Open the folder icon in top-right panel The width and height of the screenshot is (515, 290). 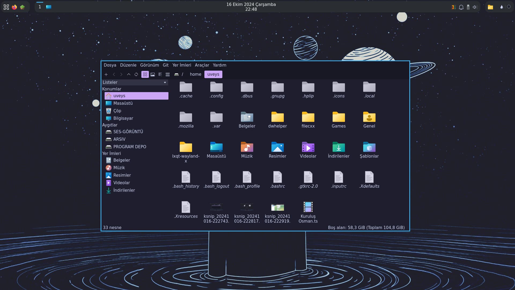click(490, 7)
